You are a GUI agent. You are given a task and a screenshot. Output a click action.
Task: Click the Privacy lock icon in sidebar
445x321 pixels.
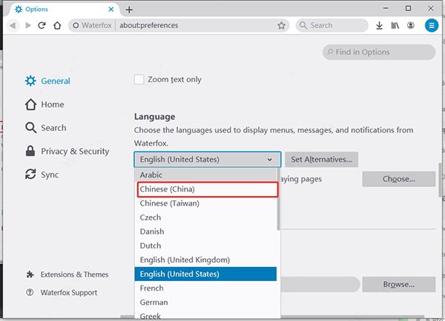30,151
